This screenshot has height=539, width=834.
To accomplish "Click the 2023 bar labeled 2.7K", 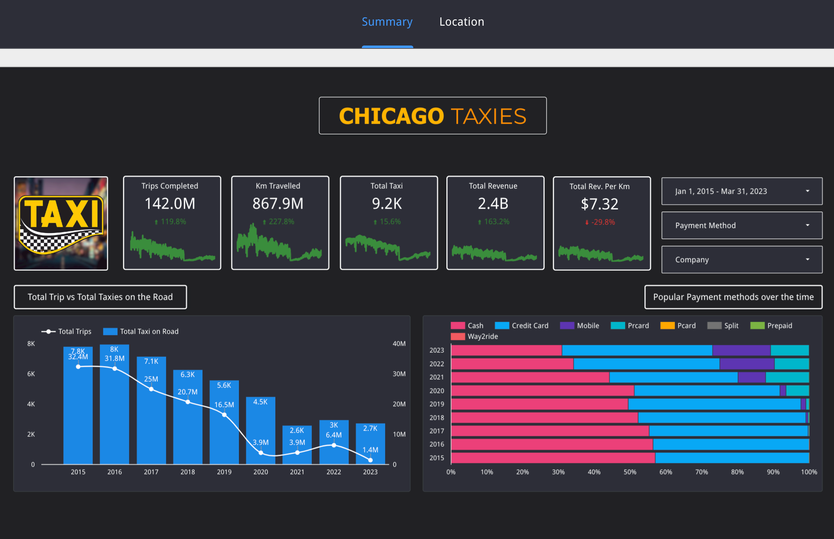I will point(370,444).
